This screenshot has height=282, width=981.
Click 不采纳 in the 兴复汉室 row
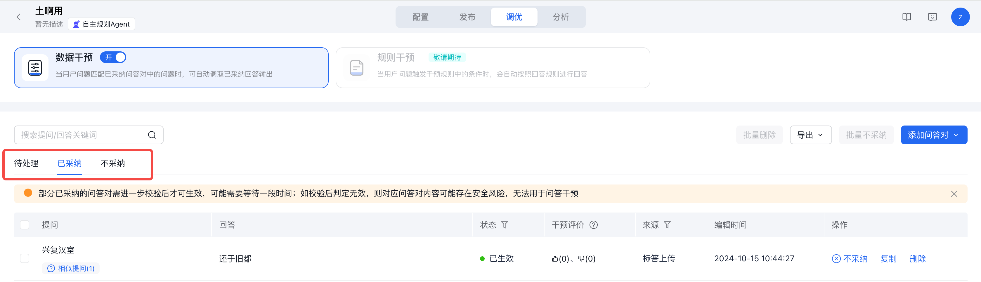850,259
